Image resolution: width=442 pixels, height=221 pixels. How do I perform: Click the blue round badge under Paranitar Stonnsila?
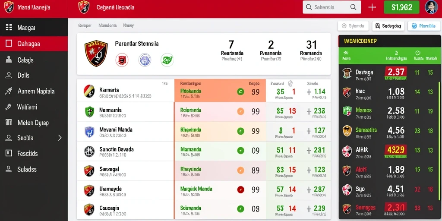pyautogui.click(x=145, y=60)
